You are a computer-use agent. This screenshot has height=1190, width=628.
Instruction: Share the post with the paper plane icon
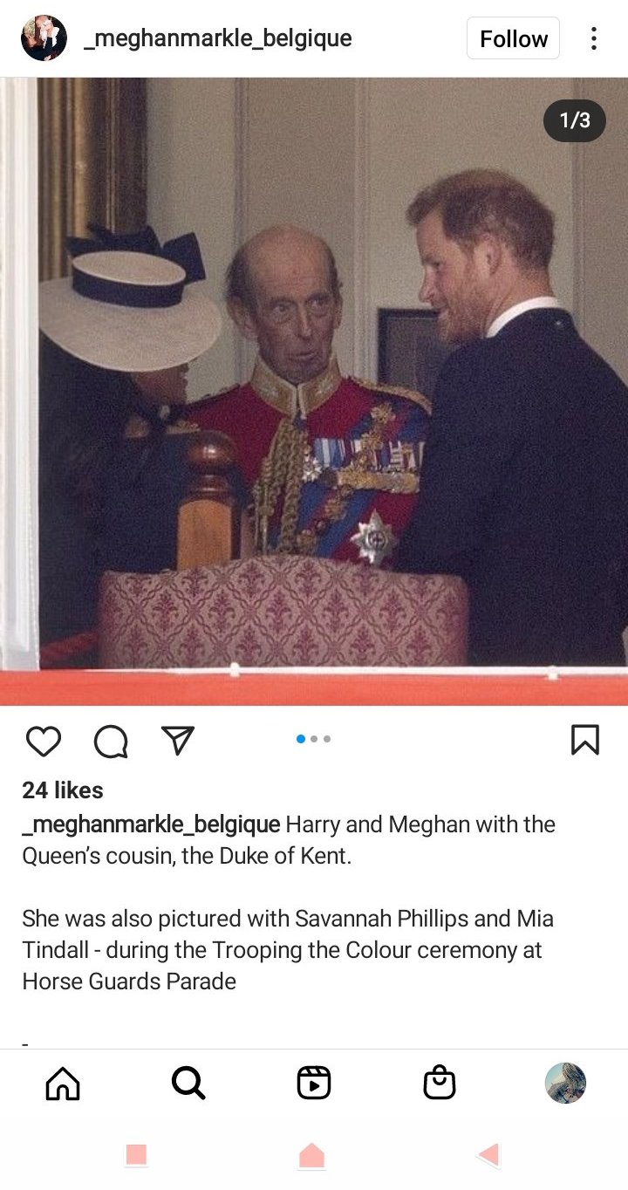[178, 740]
